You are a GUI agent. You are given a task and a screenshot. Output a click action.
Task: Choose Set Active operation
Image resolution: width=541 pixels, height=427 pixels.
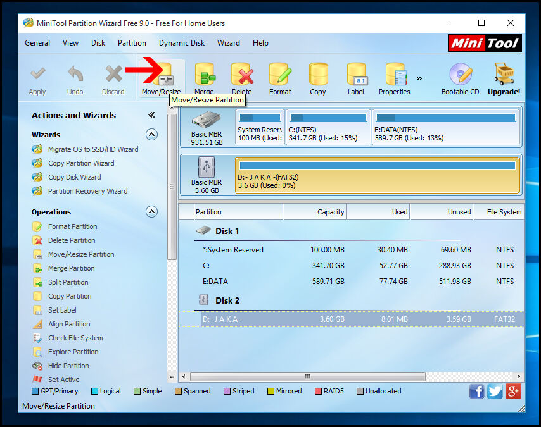pos(63,380)
